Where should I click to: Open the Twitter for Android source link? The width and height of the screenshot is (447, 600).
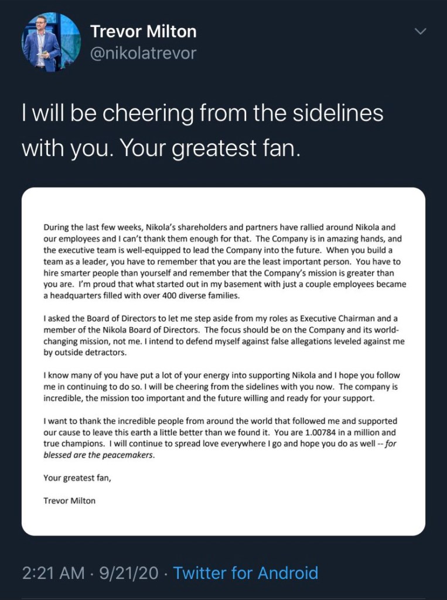click(245, 572)
